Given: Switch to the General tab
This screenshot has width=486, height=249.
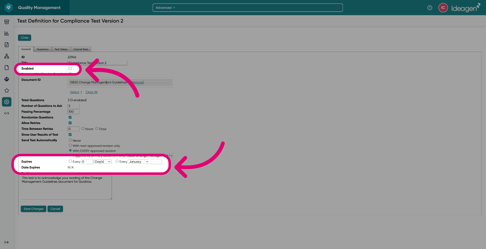Looking at the screenshot, I should pyautogui.click(x=26, y=49).
